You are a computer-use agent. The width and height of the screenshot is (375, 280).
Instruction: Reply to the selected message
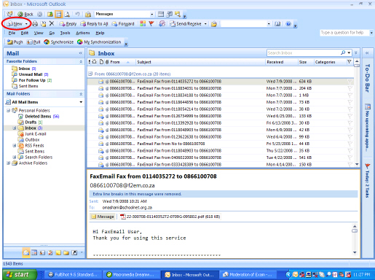[68, 23]
